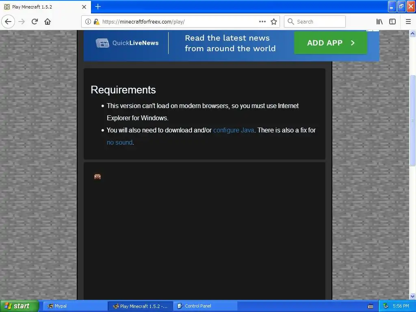Open the browser home page
The image size is (416, 312).
[48, 22]
